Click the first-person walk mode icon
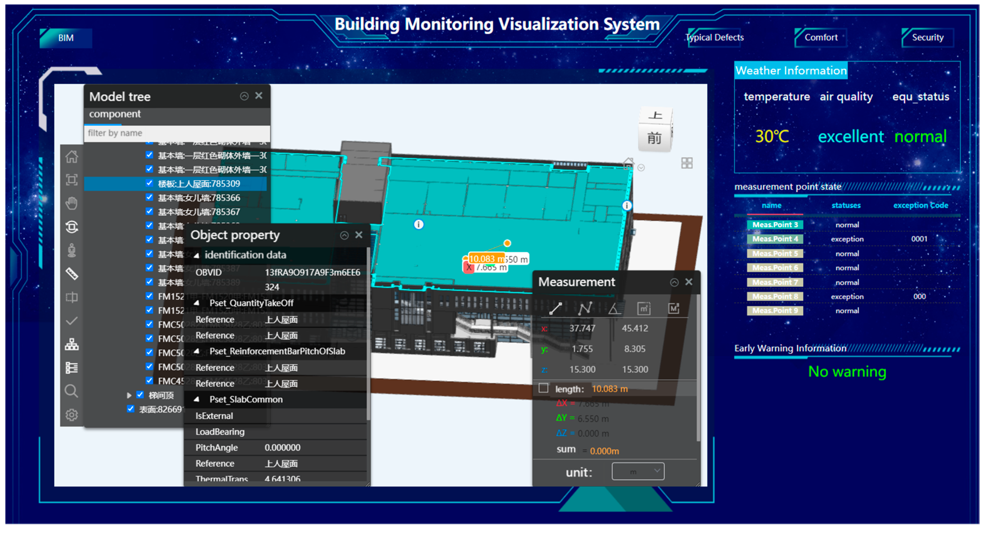Image resolution: width=986 pixels, height=533 pixels. pyautogui.click(x=72, y=251)
